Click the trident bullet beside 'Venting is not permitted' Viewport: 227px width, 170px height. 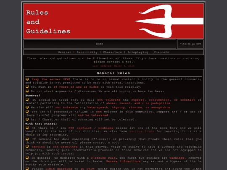27,146
